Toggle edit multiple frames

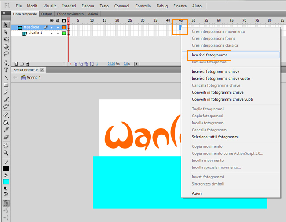click(x=86, y=64)
